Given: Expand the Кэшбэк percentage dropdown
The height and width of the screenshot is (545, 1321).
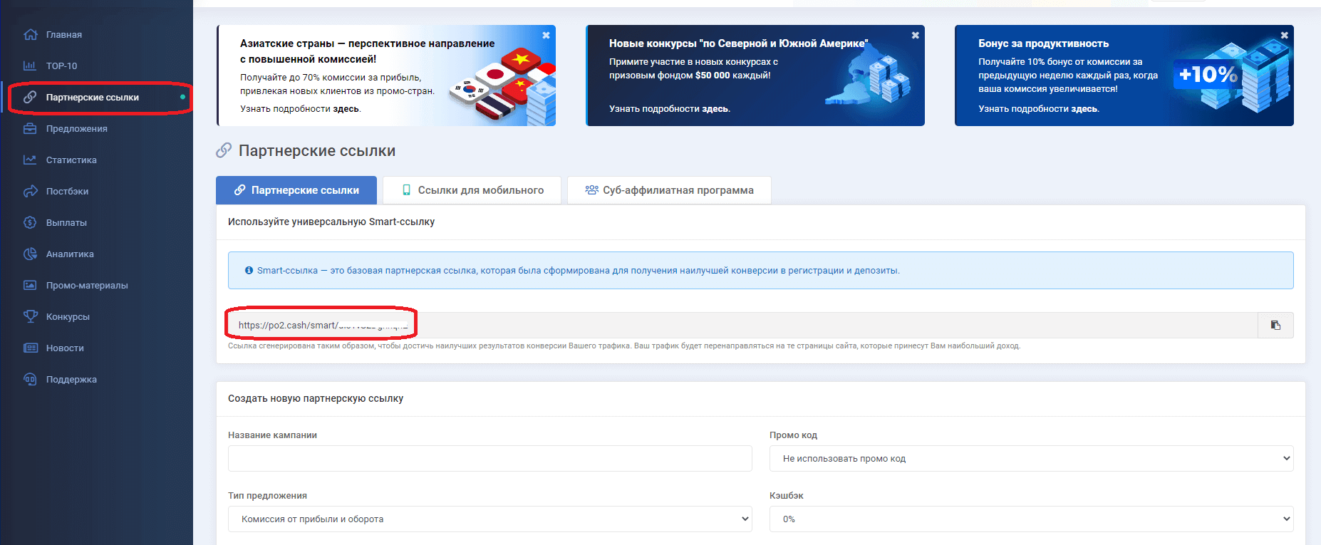Looking at the screenshot, I should 1031,519.
